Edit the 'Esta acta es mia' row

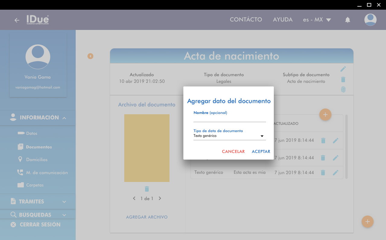point(335,173)
